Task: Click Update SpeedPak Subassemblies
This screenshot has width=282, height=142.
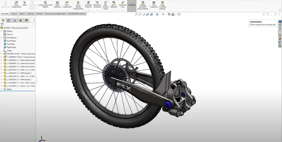Action: (x=143, y=5)
